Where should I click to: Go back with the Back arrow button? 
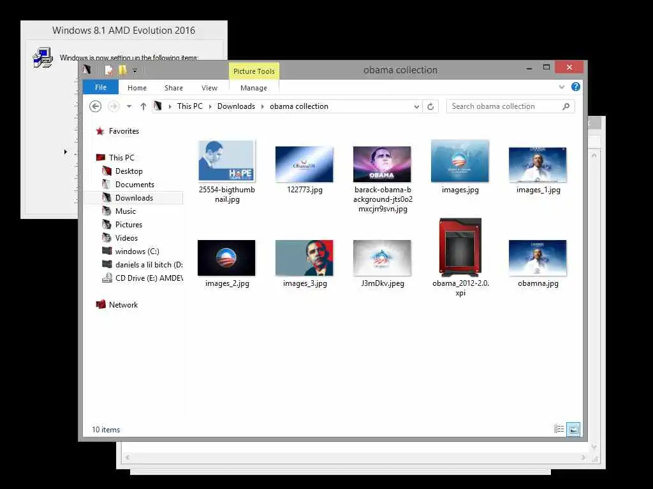tap(96, 106)
